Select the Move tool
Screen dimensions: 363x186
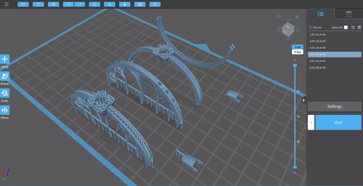click(x=5, y=59)
